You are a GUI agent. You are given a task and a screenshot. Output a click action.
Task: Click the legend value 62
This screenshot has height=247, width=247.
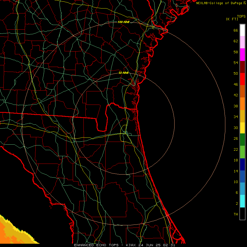pos(236,41)
